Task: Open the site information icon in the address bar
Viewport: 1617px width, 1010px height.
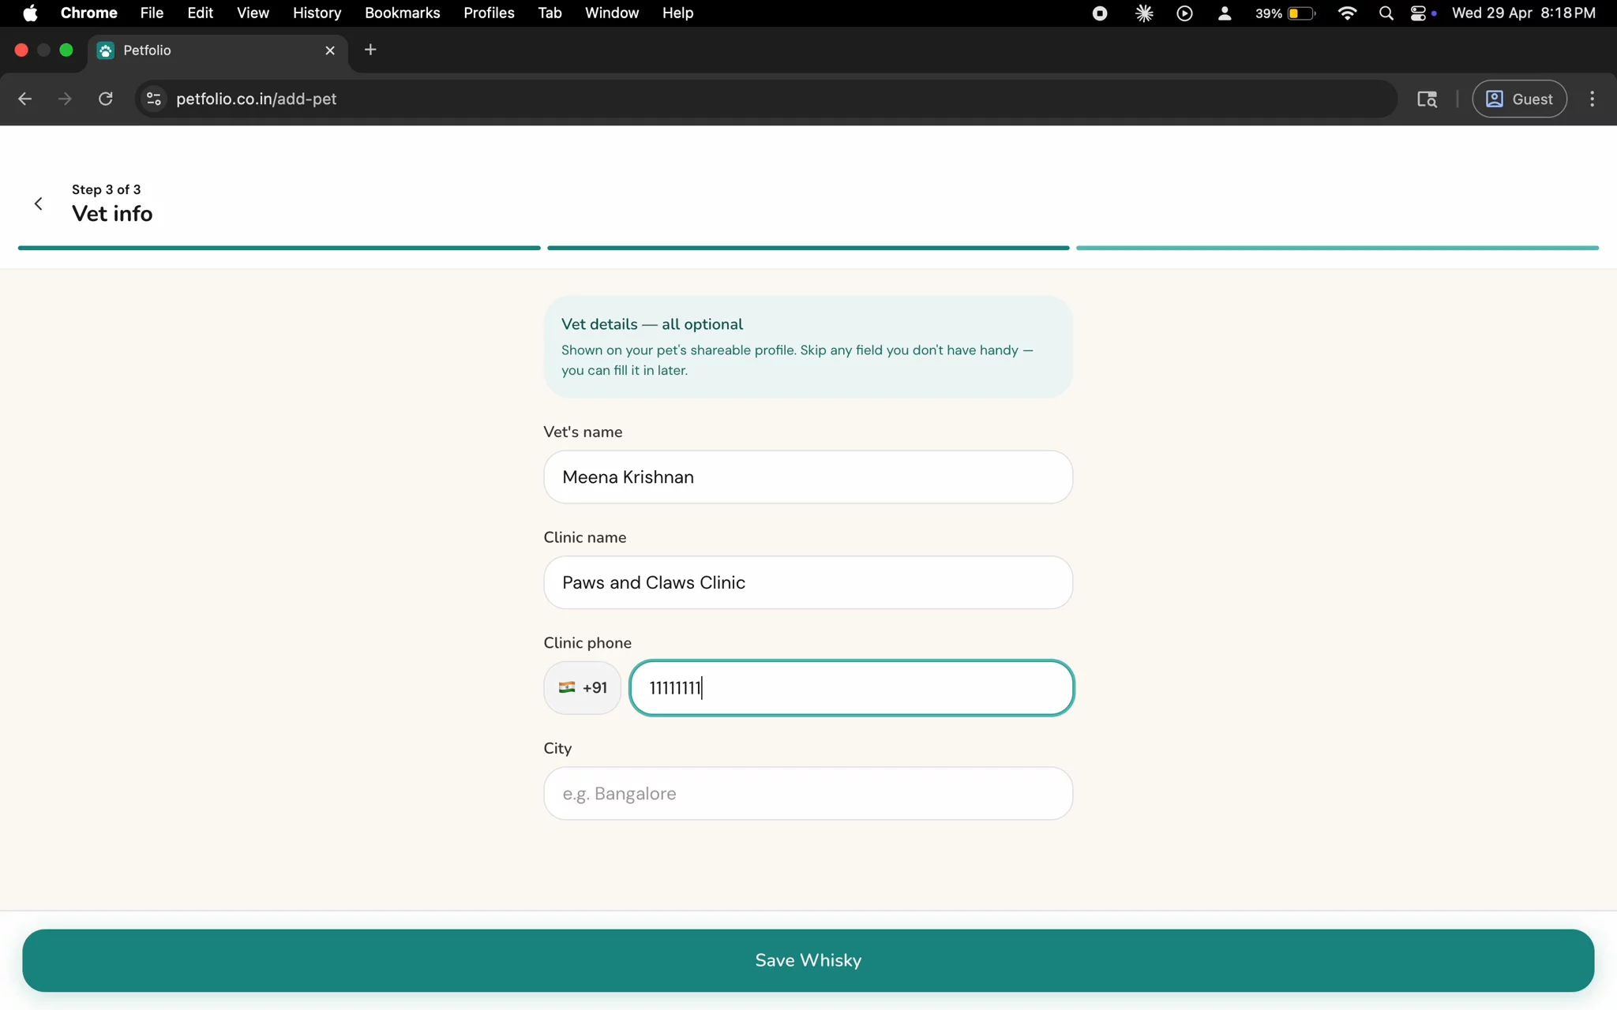Action: point(154,99)
